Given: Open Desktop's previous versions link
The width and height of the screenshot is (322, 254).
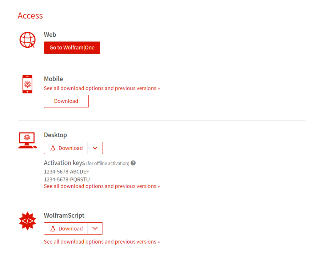Looking at the screenshot, I should (x=102, y=186).
